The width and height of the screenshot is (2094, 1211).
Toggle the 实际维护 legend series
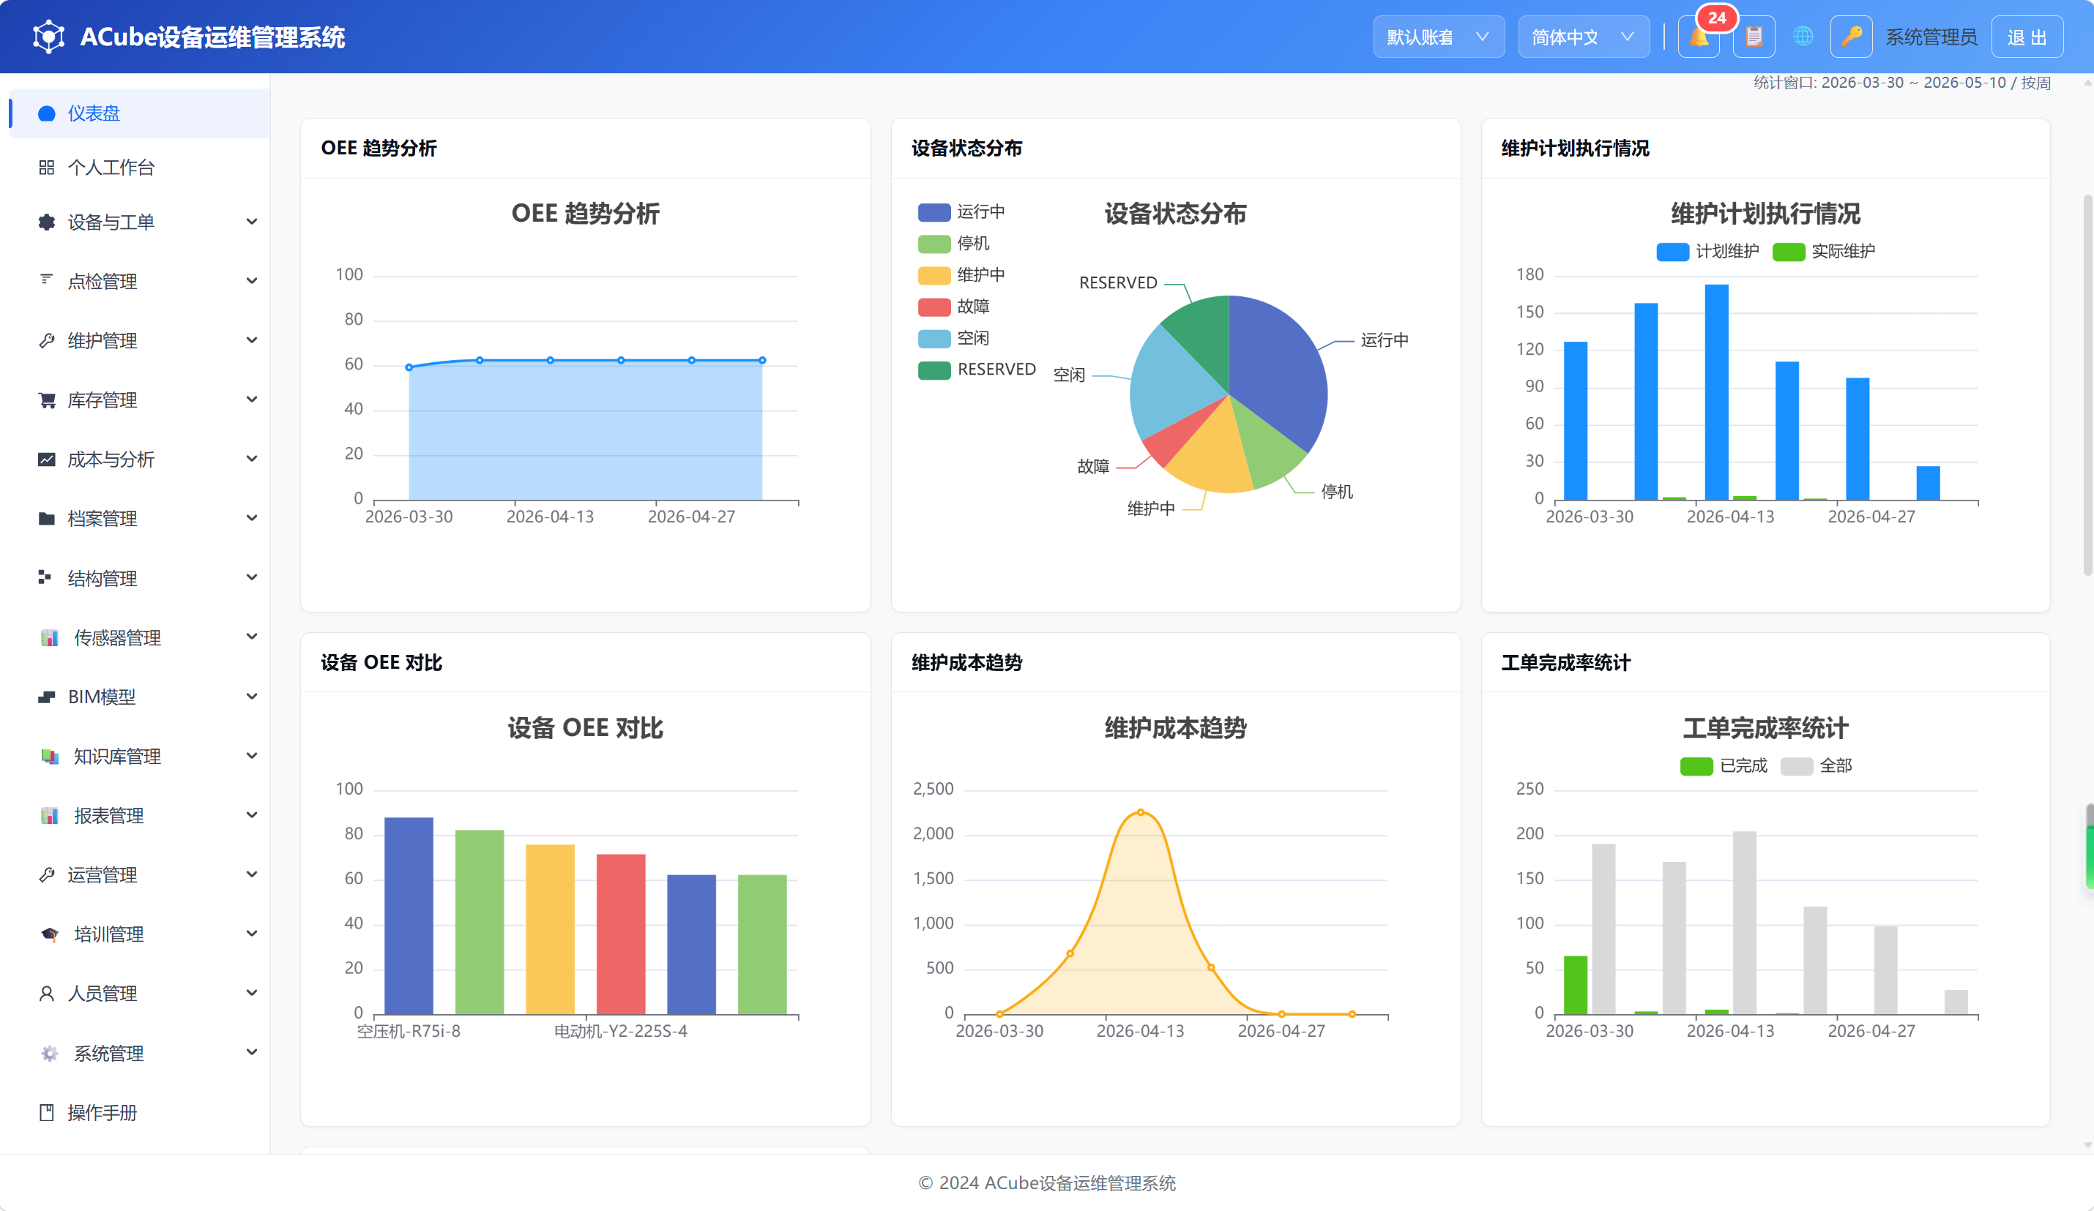[x=1823, y=252]
